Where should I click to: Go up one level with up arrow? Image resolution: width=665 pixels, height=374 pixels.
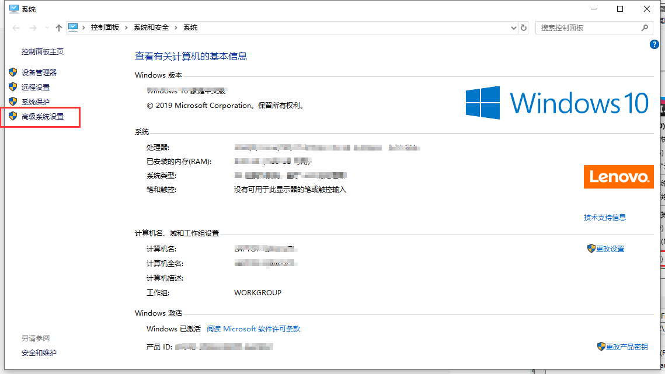tap(58, 28)
